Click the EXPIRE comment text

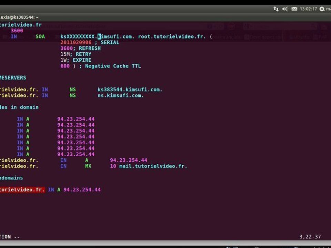82,60
